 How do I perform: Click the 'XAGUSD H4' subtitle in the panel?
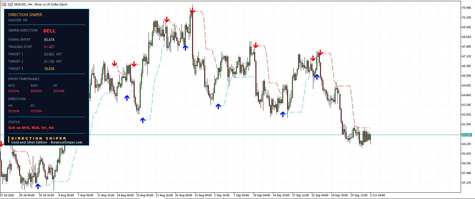pos(18,20)
